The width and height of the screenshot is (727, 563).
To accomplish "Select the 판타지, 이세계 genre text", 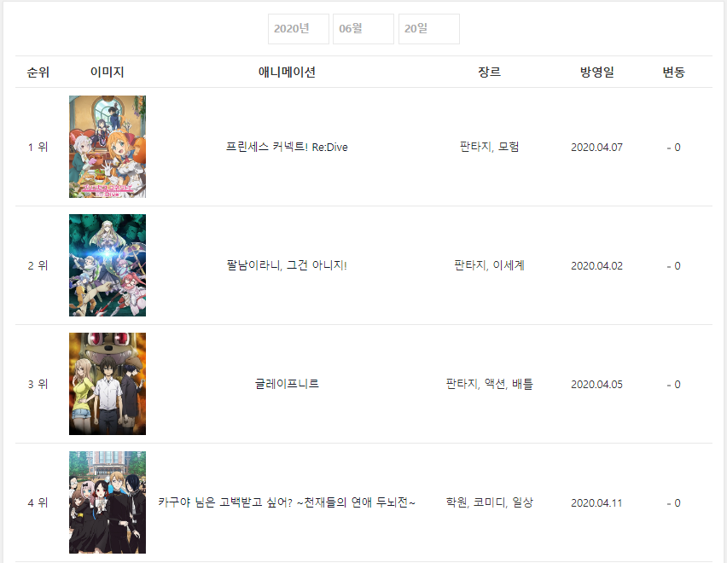I will coord(489,265).
